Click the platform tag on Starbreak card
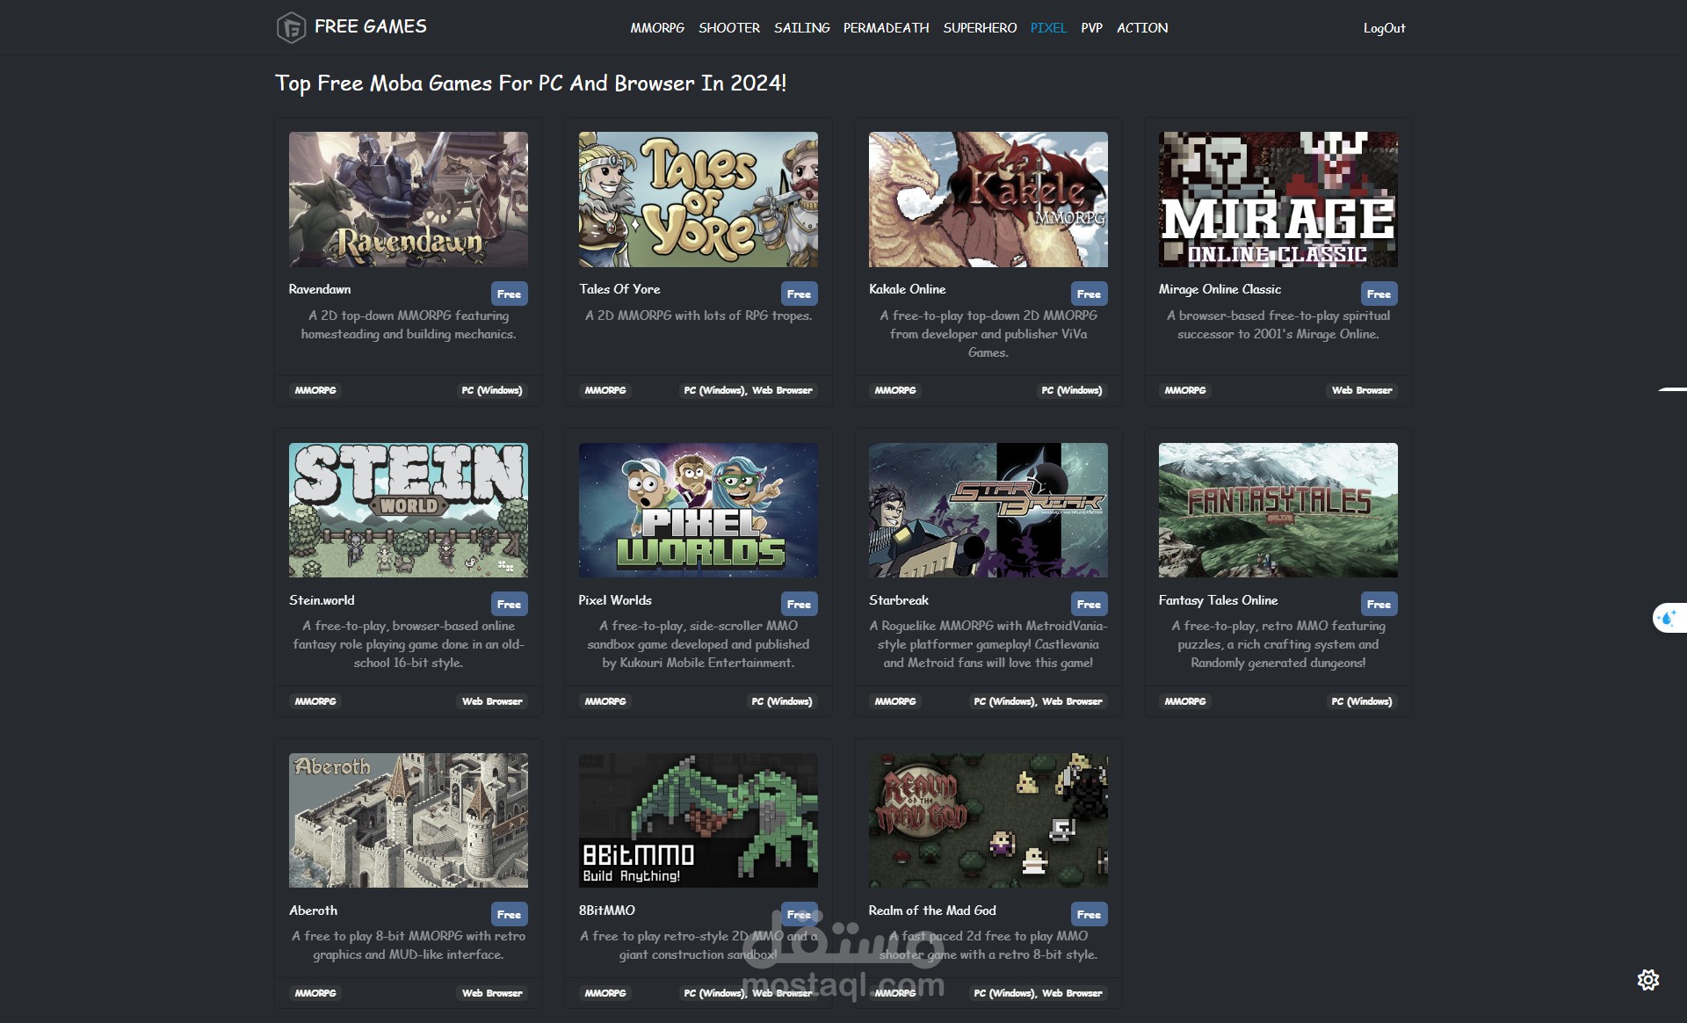 [x=1038, y=701]
